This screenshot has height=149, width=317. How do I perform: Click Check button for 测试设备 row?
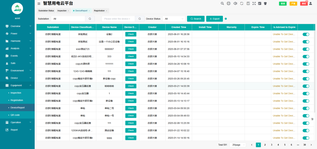pyautogui.click(x=131, y=130)
